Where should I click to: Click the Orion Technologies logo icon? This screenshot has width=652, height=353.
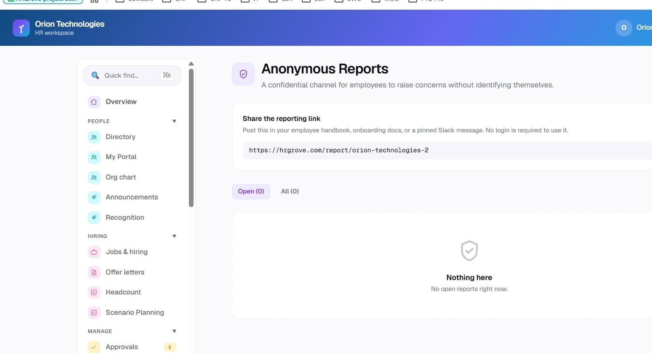point(21,28)
